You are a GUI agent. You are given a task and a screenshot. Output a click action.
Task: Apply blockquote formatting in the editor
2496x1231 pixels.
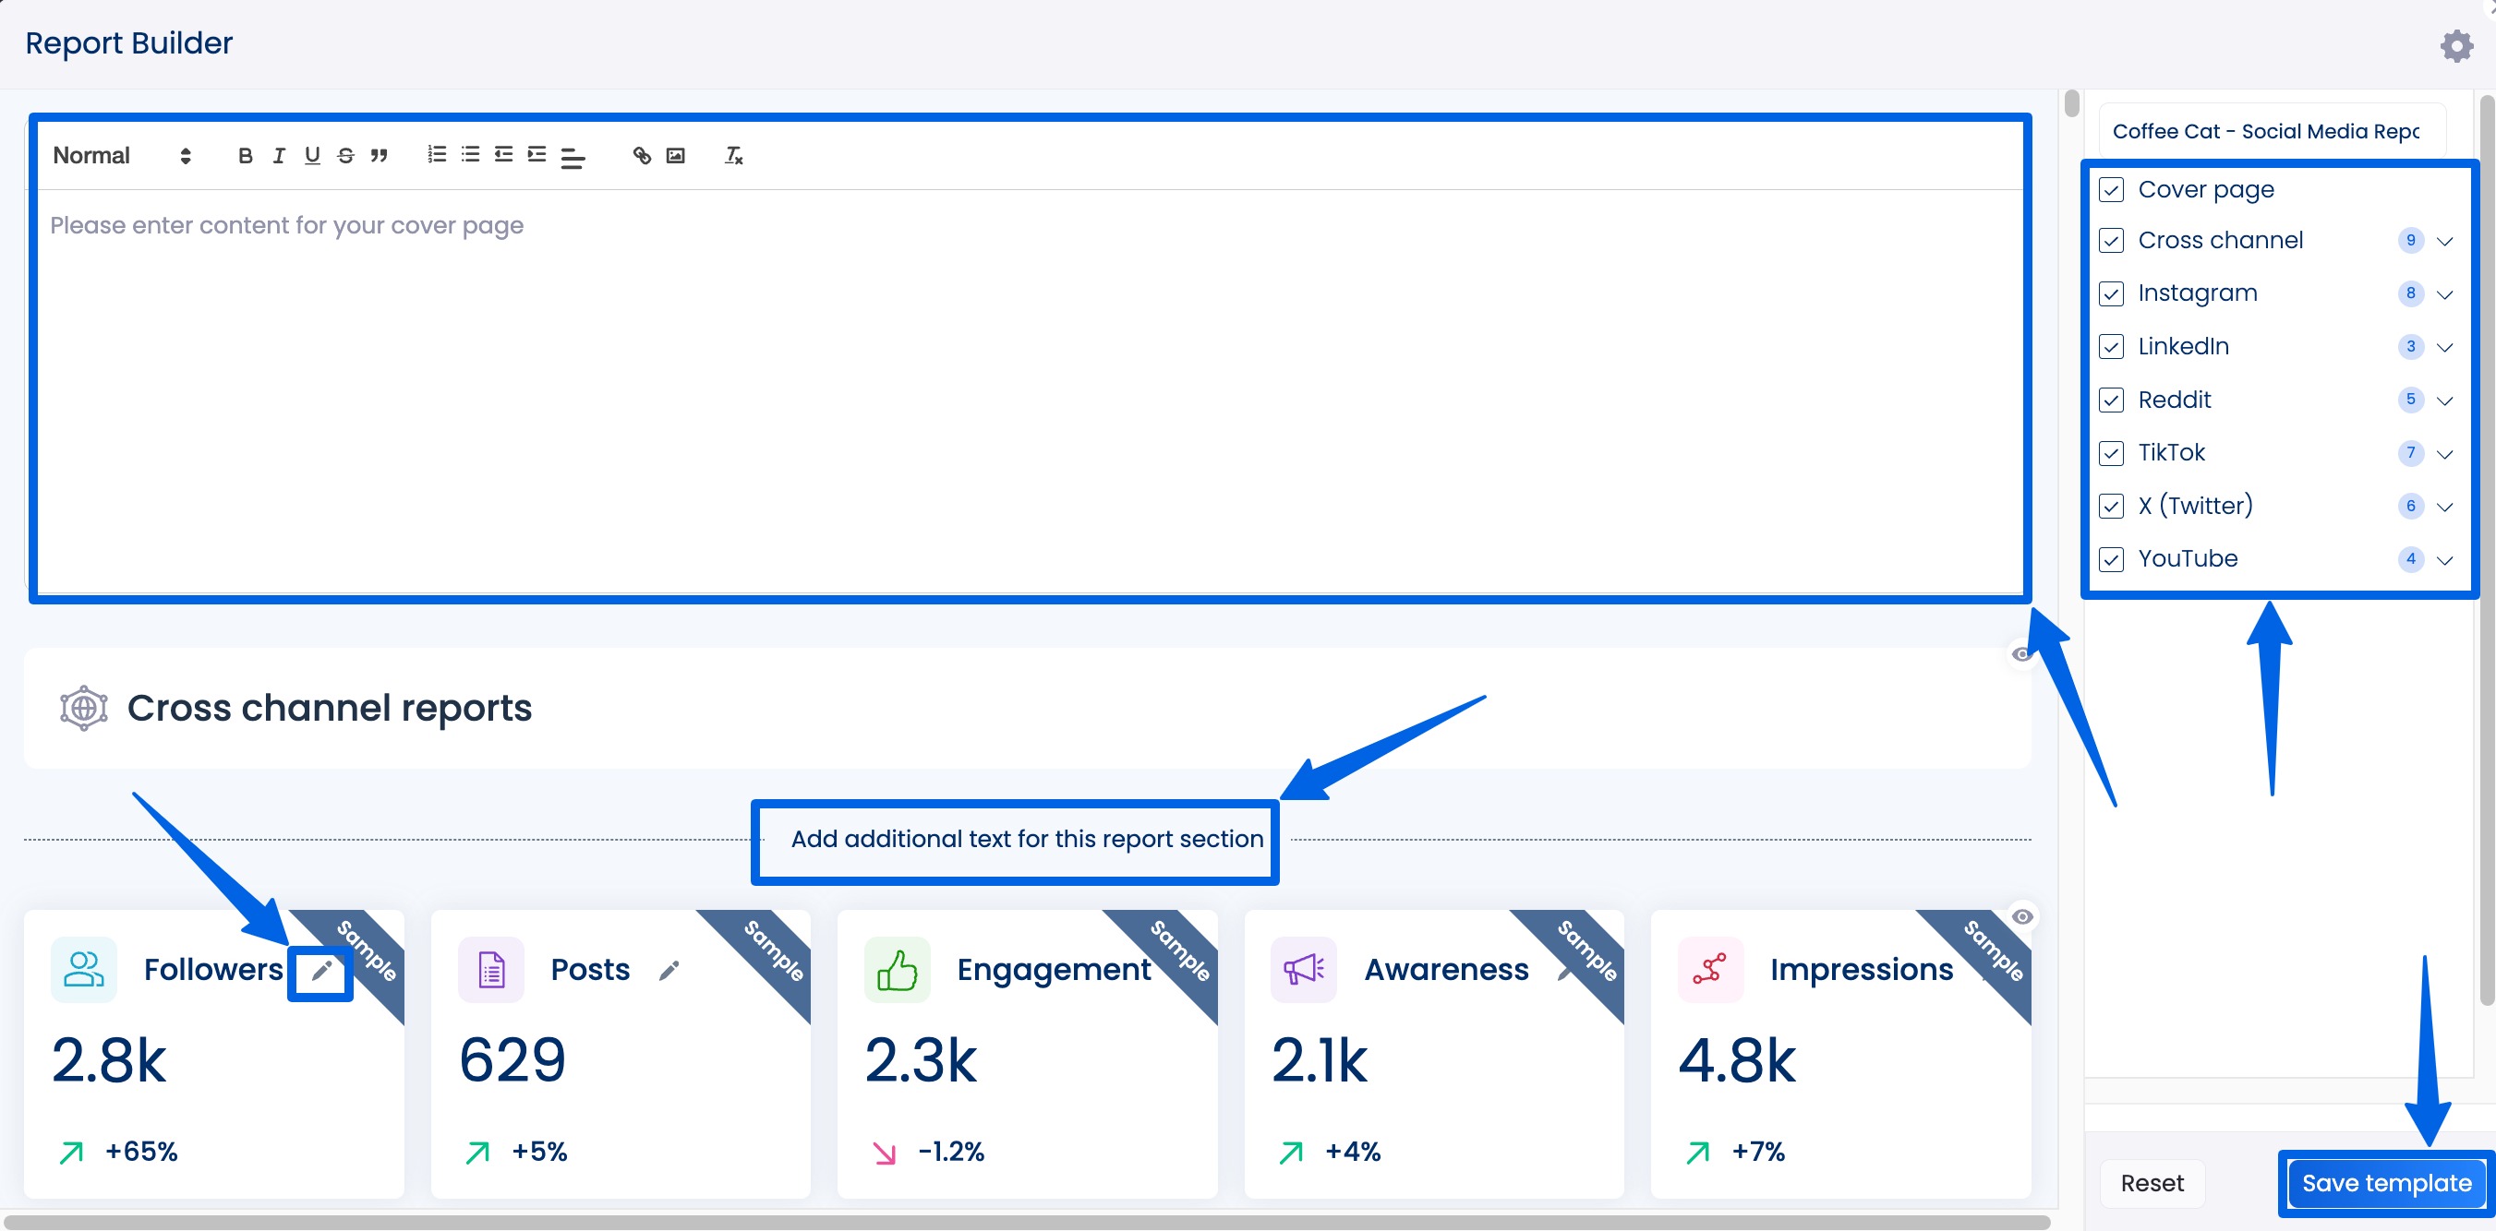[x=379, y=155]
